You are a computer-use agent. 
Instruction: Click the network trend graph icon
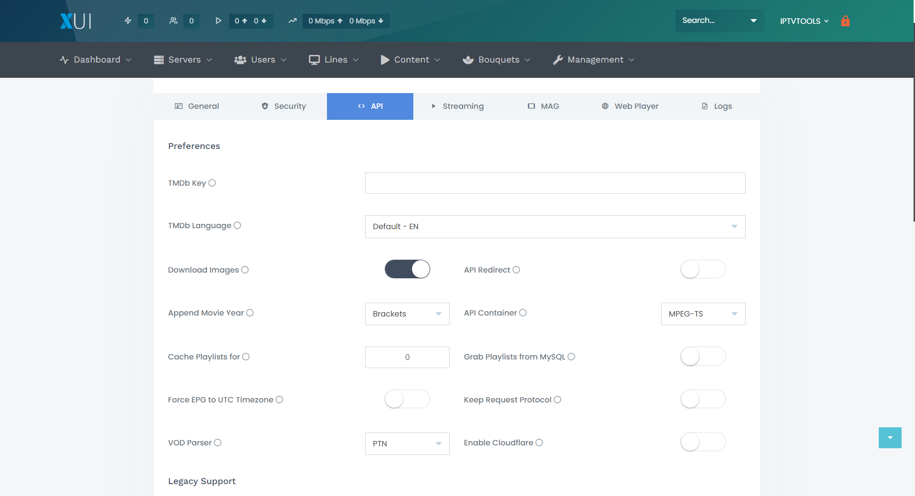293,21
